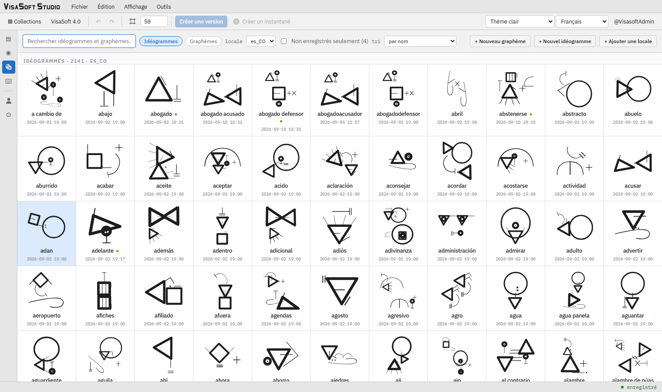662x392 pixels.
Task: Open the user profile icon in the sidebar
Action: [x=8, y=101]
